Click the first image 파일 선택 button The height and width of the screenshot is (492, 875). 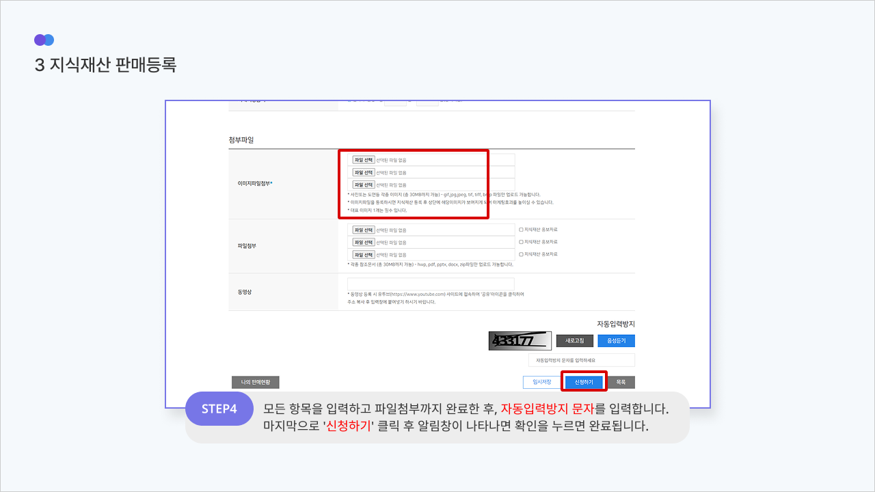tap(363, 160)
